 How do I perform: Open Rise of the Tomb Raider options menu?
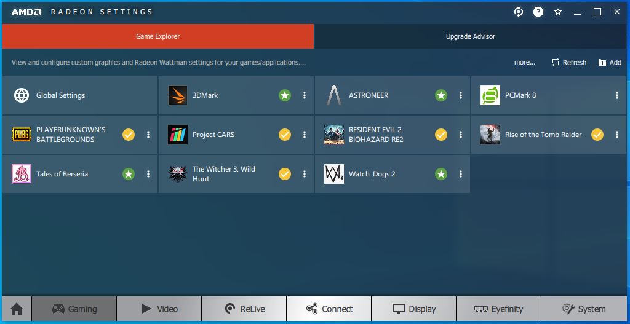click(617, 135)
